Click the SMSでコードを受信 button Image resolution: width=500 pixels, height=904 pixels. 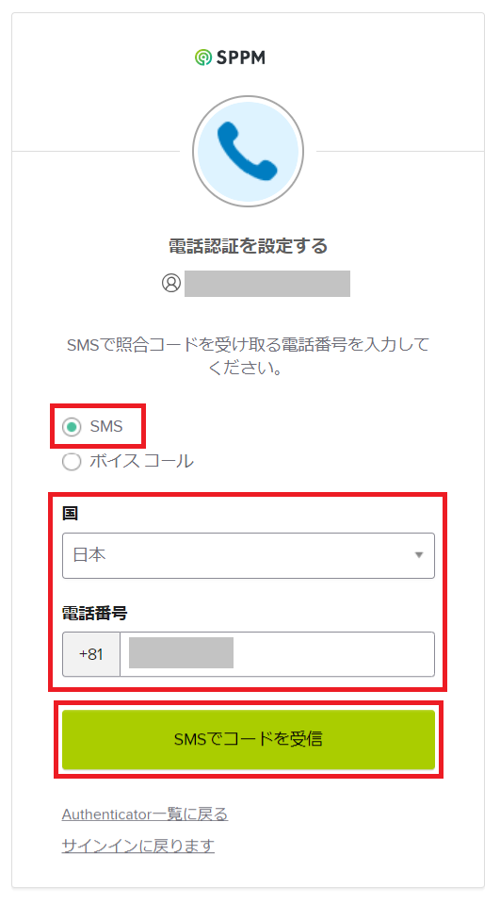click(249, 739)
